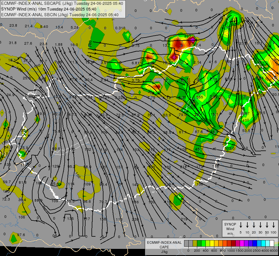Click the dark maroon swatch starting at 1000
The height and width of the screenshot is (256, 279).
click(233, 243)
